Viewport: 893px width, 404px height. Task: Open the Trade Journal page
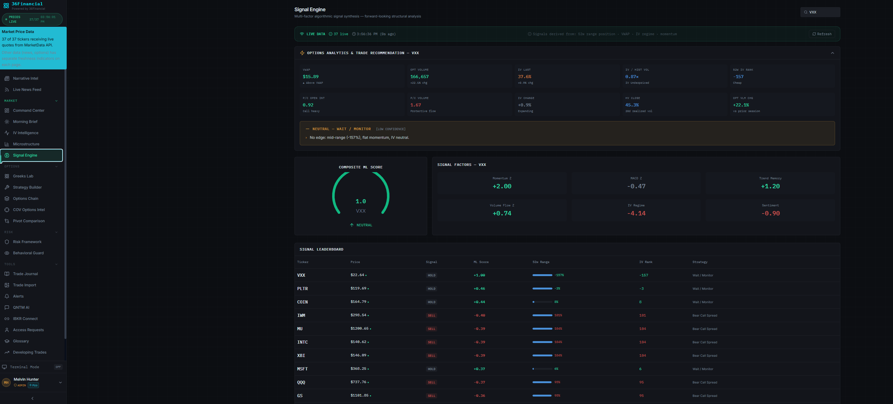31,274
